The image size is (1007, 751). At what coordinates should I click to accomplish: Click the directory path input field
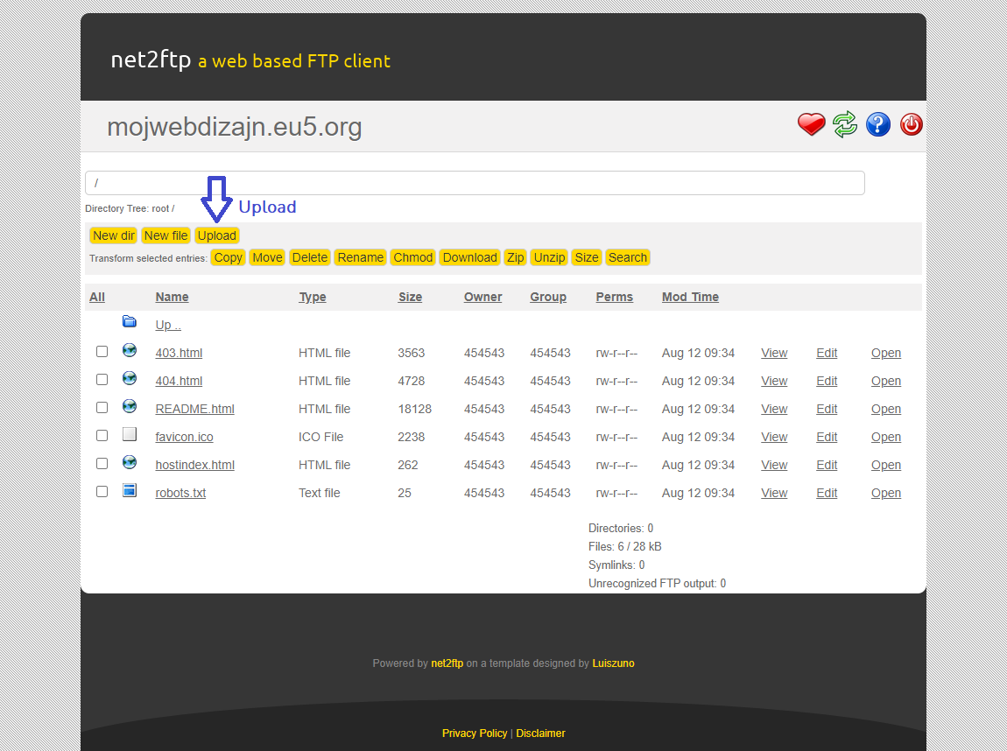pos(475,183)
